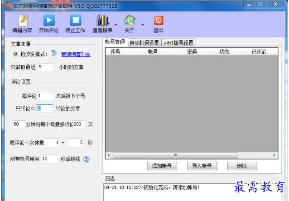
Task: Click the 帐号 column header
Action: tap(156, 51)
